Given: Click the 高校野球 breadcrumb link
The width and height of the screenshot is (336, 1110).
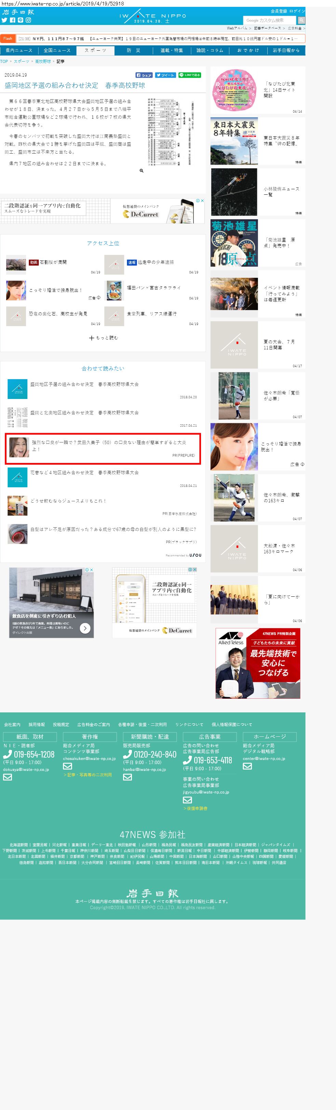Looking at the screenshot, I should [43, 62].
